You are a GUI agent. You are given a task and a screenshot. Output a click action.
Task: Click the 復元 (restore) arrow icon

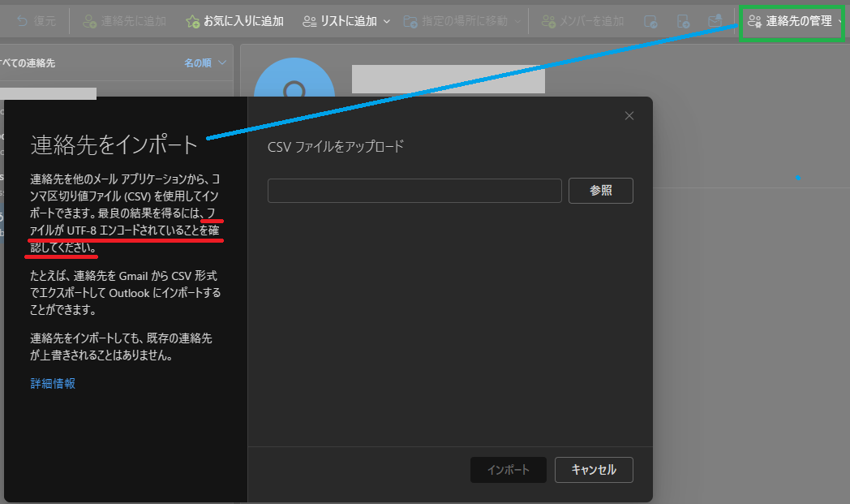[22, 21]
